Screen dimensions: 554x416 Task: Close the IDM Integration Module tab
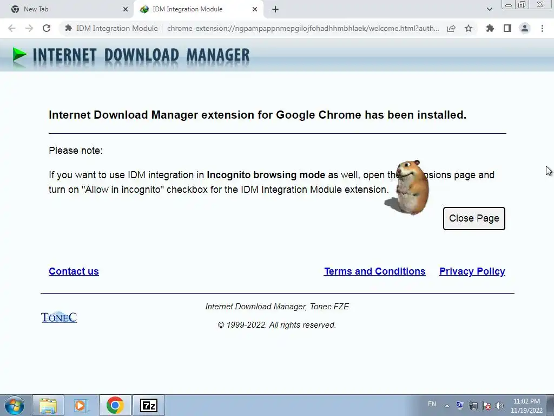pos(255,9)
